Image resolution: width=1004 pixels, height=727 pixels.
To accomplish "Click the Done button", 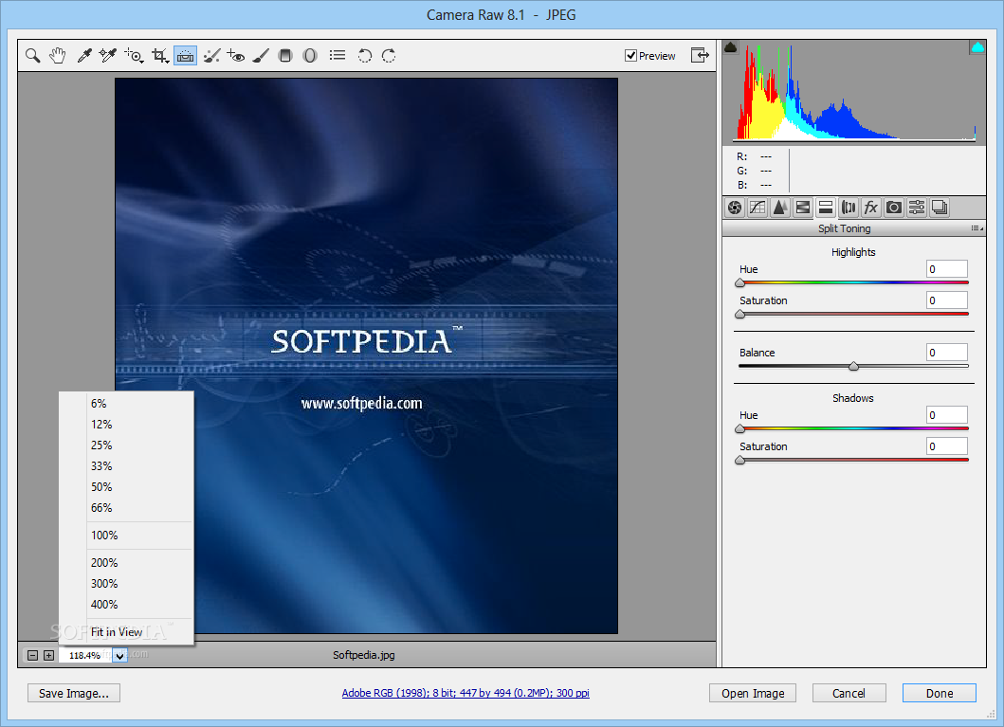I will [x=940, y=693].
